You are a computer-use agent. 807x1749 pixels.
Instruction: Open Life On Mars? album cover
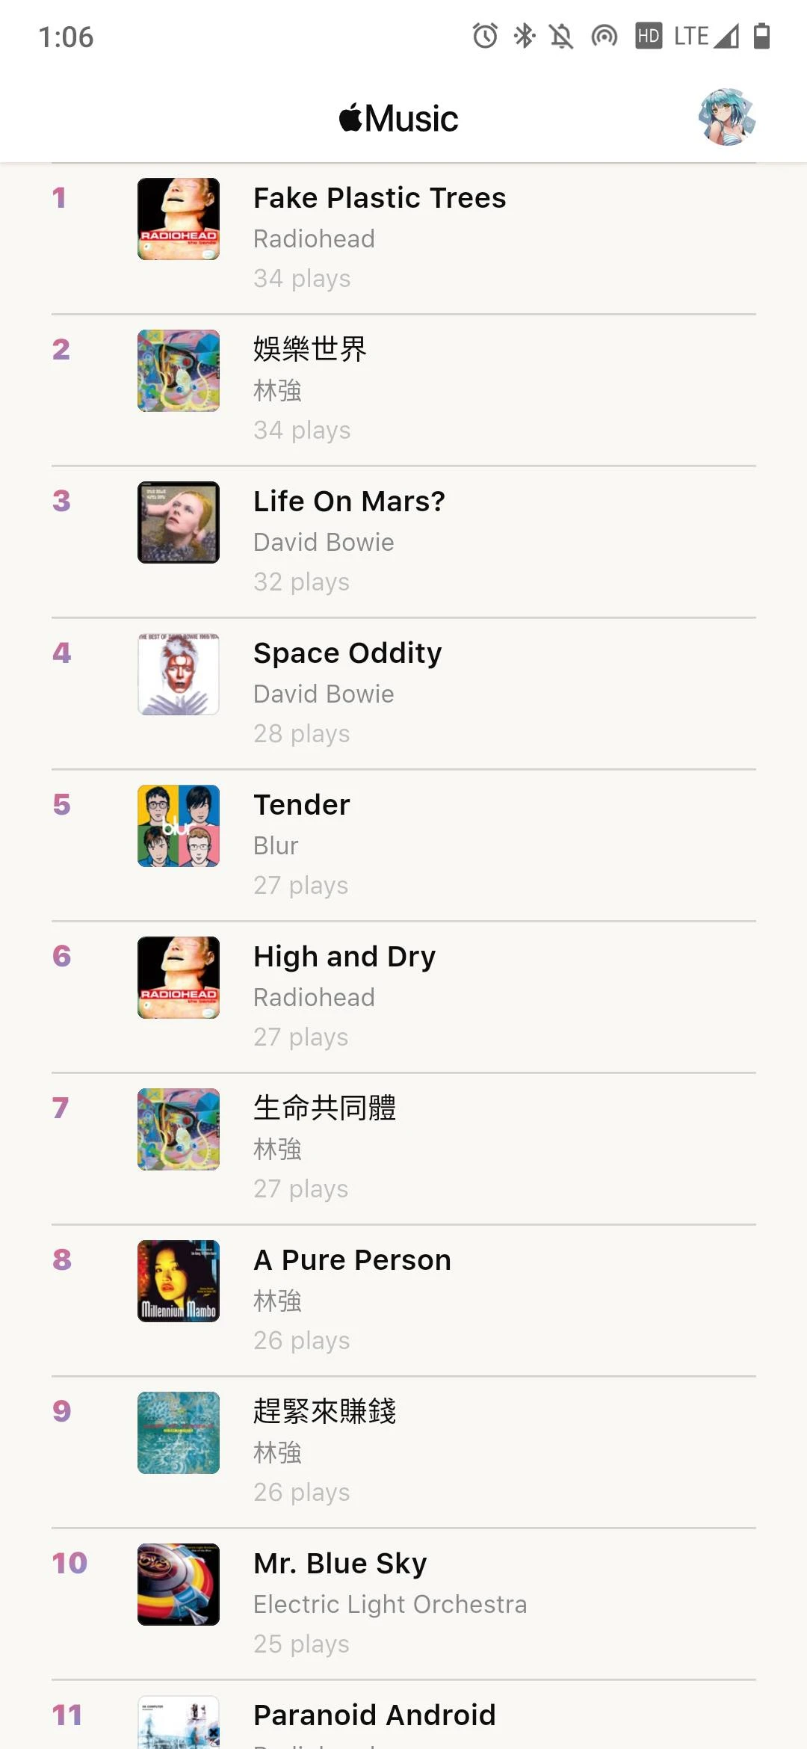pyautogui.click(x=179, y=522)
